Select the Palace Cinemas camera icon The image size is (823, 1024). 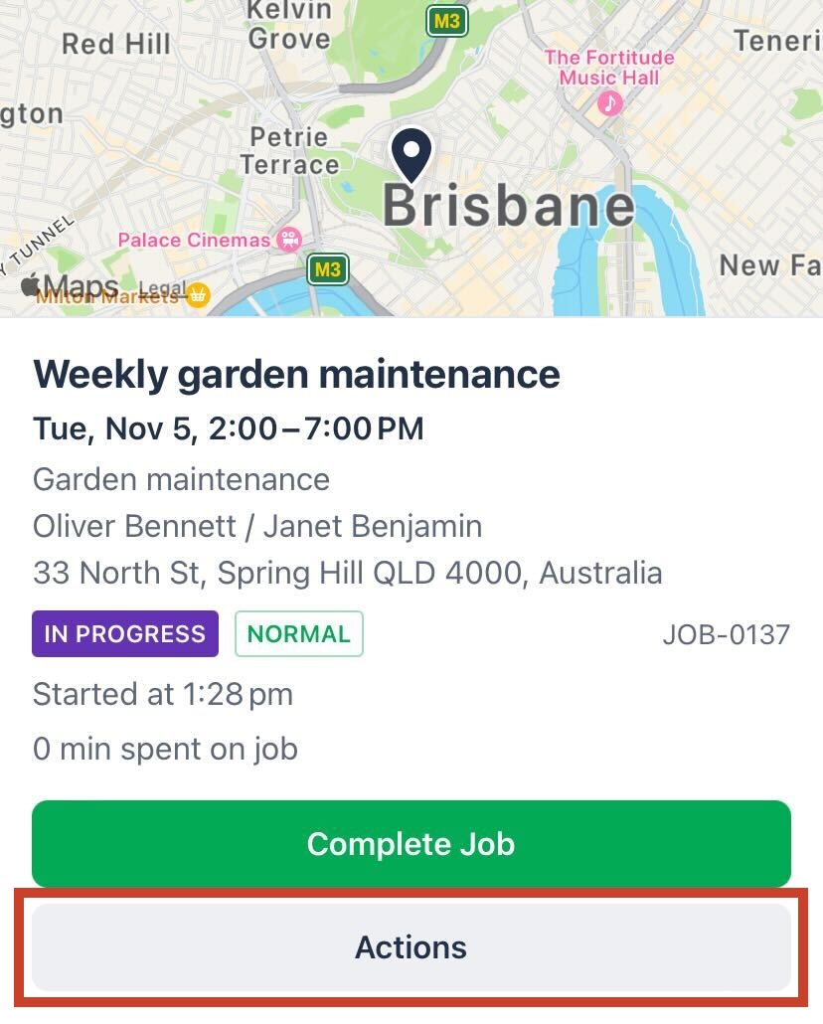(288, 240)
